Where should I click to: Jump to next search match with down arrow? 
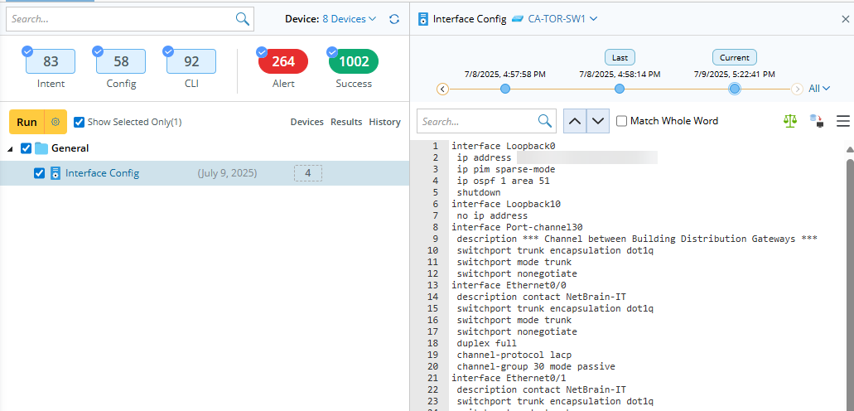click(597, 121)
